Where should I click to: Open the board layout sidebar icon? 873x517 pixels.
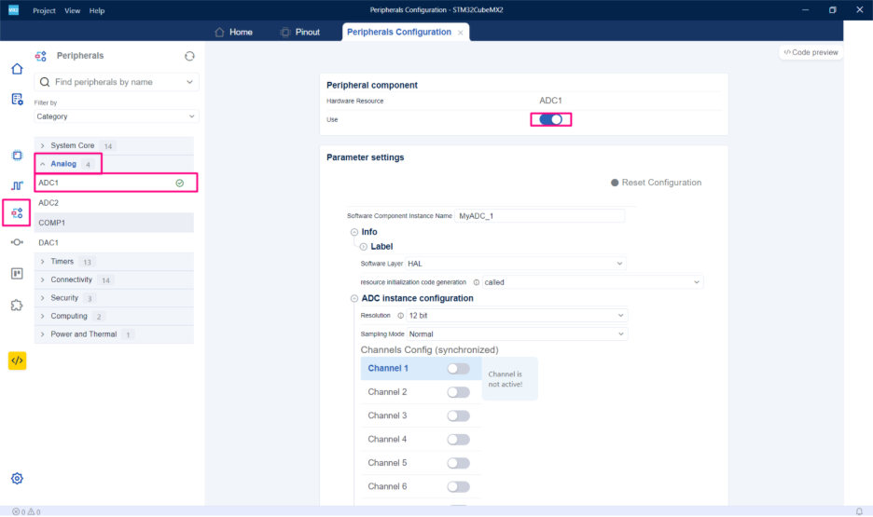tap(17, 274)
